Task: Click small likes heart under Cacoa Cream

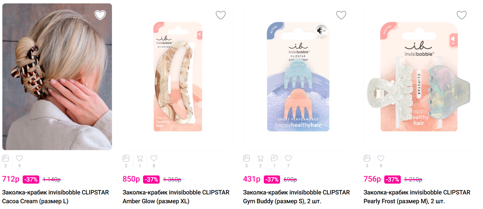Action: point(19,158)
